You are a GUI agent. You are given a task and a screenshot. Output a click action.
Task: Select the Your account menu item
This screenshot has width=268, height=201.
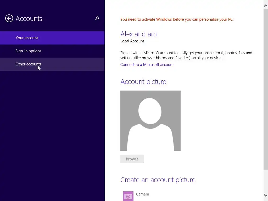tap(52, 38)
